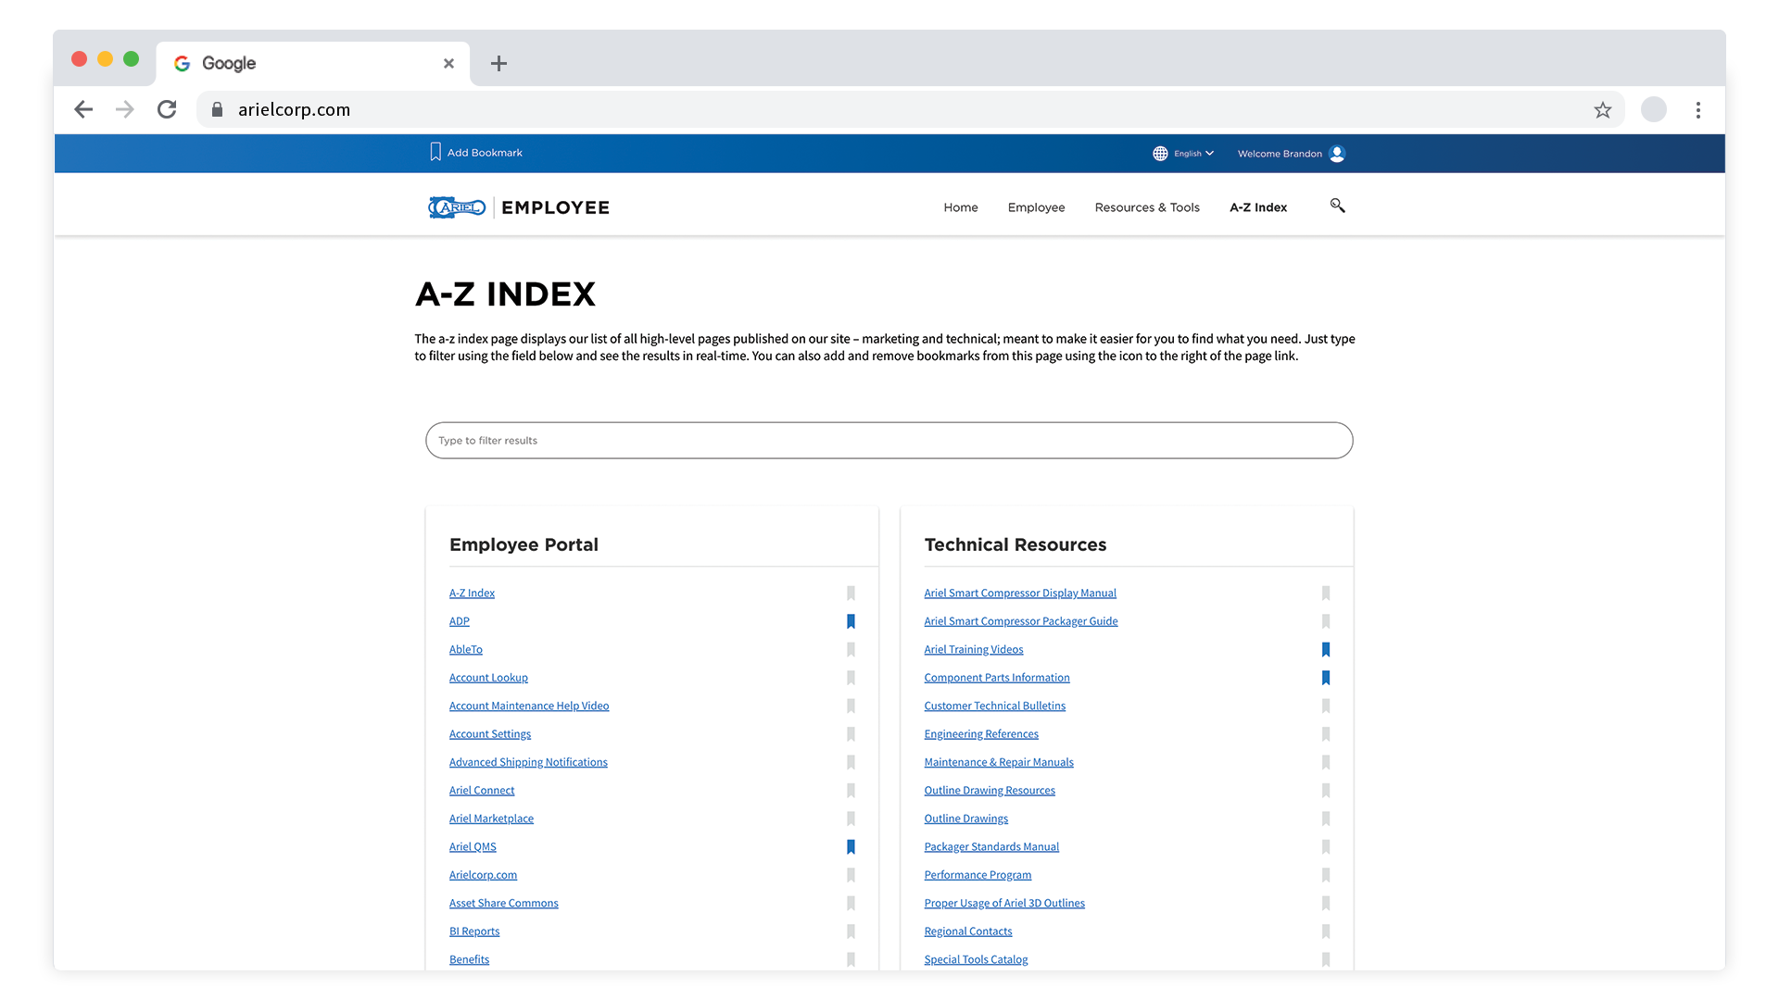Open Component Parts Information link
Image resolution: width=1779 pixels, height=1000 pixels.
tap(997, 678)
